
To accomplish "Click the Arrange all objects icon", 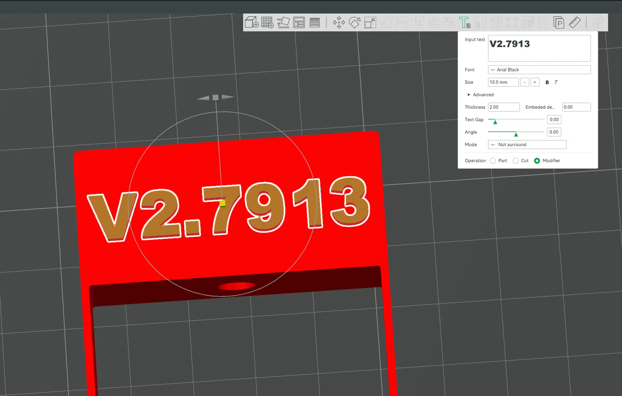I will [x=299, y=23].
